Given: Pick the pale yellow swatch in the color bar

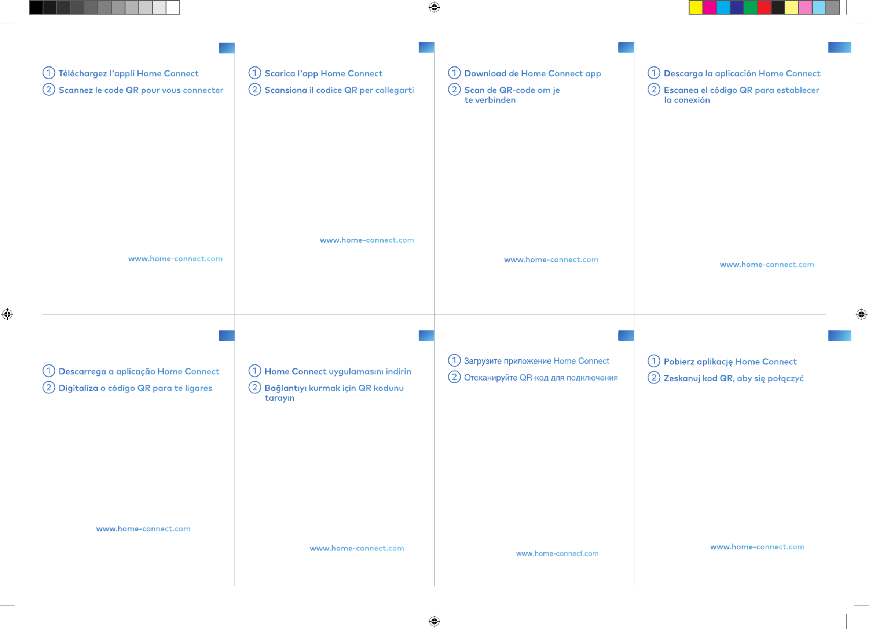Looking at the screenshot, I should coord(792,7).
